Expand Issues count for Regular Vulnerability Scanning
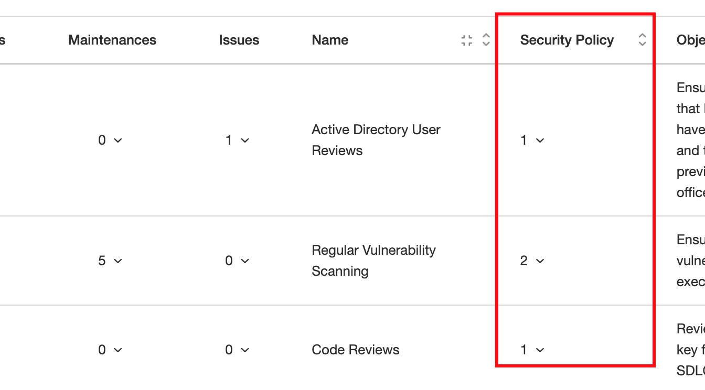This screenshot has width=705, height=390. coord(237,261)
